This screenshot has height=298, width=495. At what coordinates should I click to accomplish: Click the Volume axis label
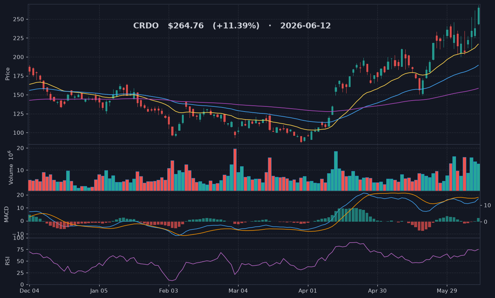point(10,168)
